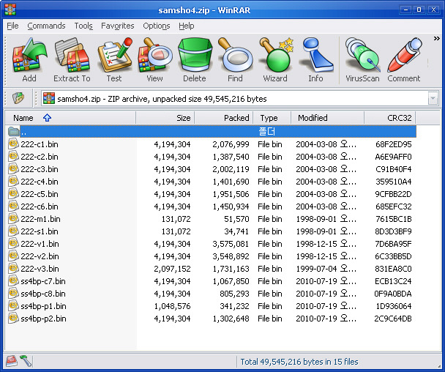Click the window resize grip corner

click(x=438, y=365)
